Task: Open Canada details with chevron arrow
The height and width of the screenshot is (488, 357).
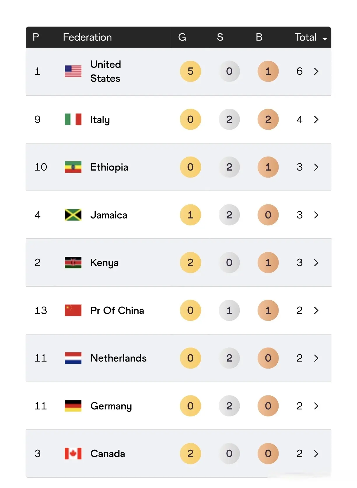Action: coord(316,454)
